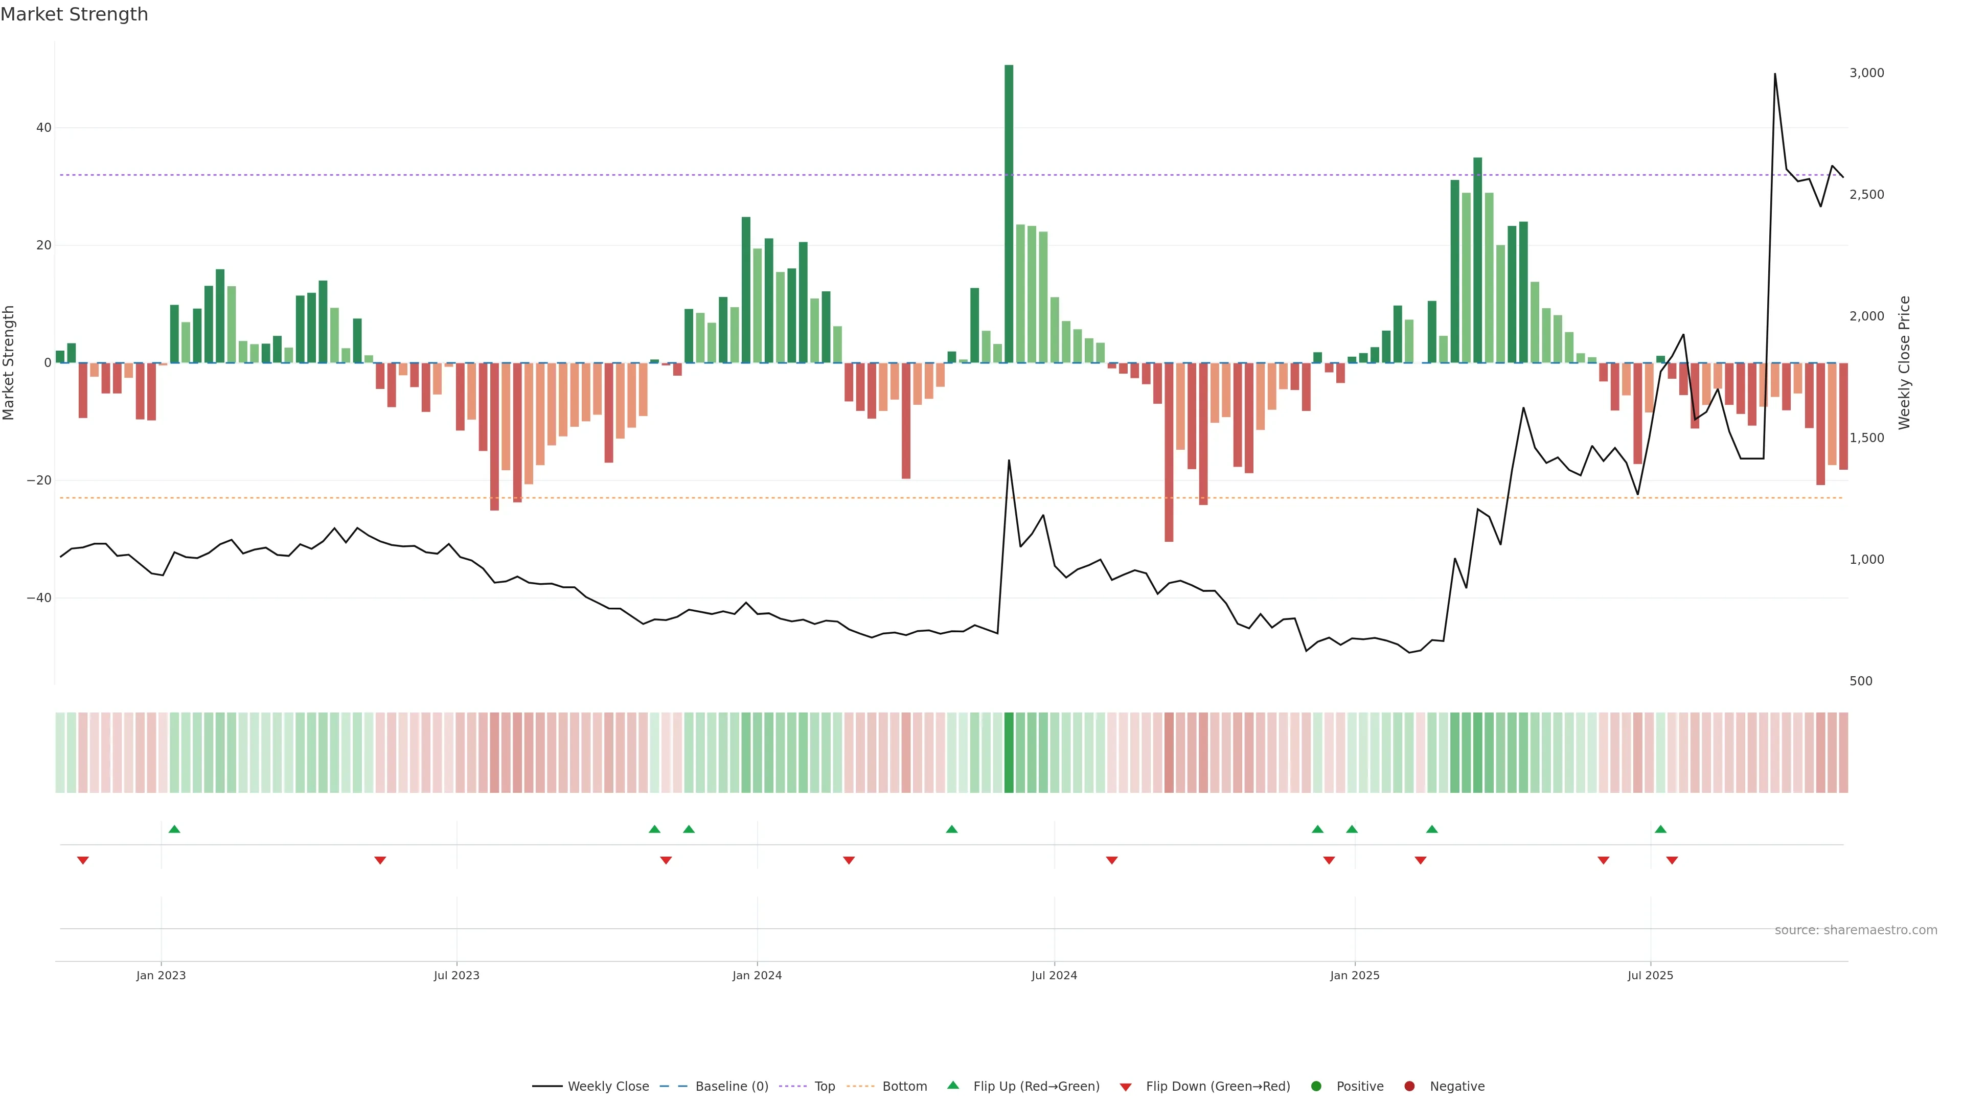Click the Flip Up triangle legend icon
Viewport: 1963px width, 1104px height.
pos(952,1085)
